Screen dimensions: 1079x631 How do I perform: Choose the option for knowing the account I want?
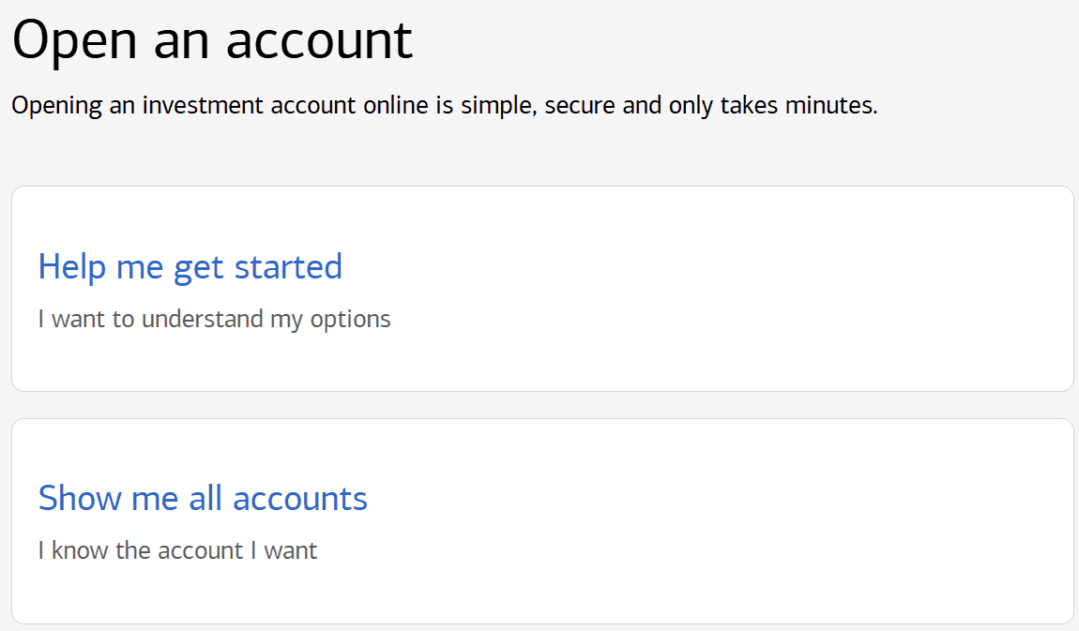point(203,498)
